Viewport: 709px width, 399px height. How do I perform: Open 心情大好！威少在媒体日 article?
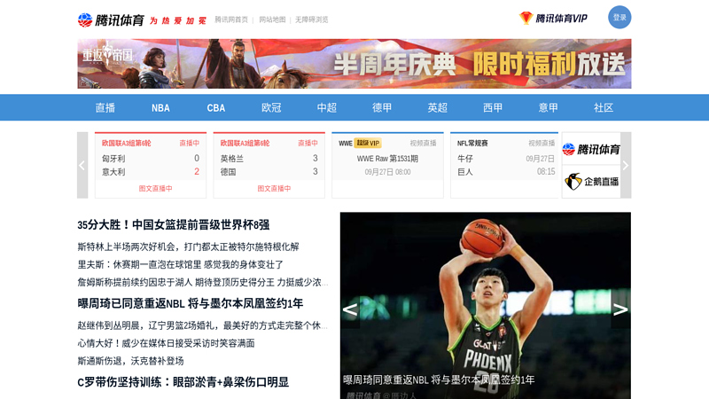[166, 343]
